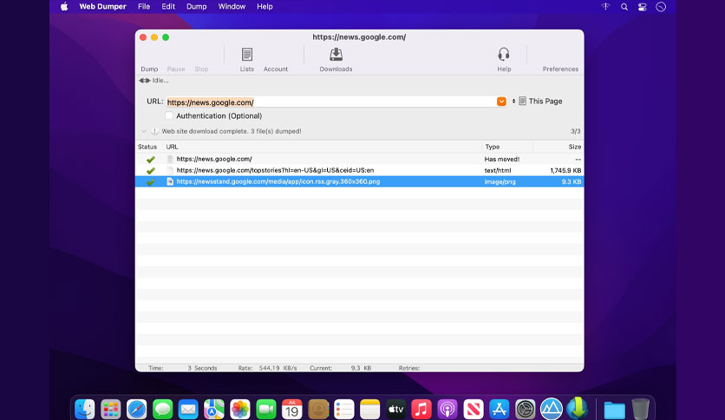
Task: Open the orange URL history dropdown
Action: (x=501, y=102)
